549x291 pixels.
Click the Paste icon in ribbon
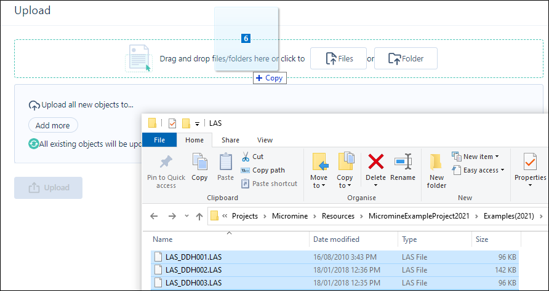pyautogui.click(x=226, y=163)
